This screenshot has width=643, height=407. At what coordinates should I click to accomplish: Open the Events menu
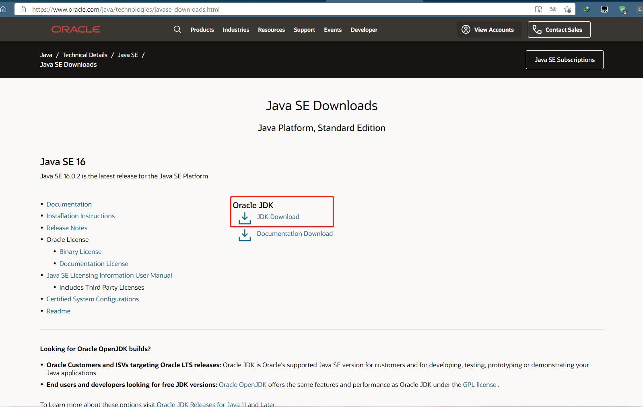[x=333, y=30]
